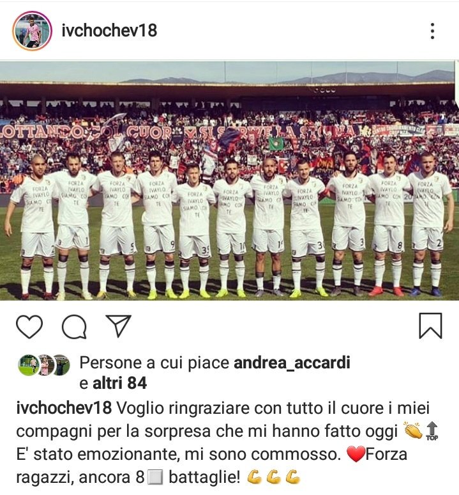Tap the team photo in the post
459x495 pixels.
229,180
